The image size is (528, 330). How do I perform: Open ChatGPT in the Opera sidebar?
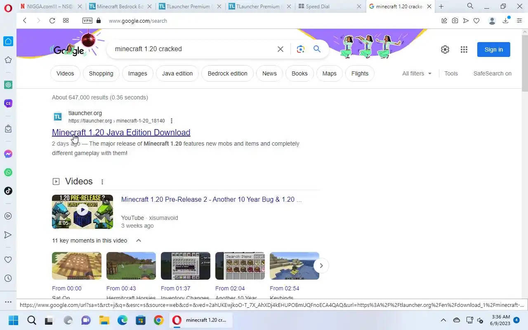(8, 85)
